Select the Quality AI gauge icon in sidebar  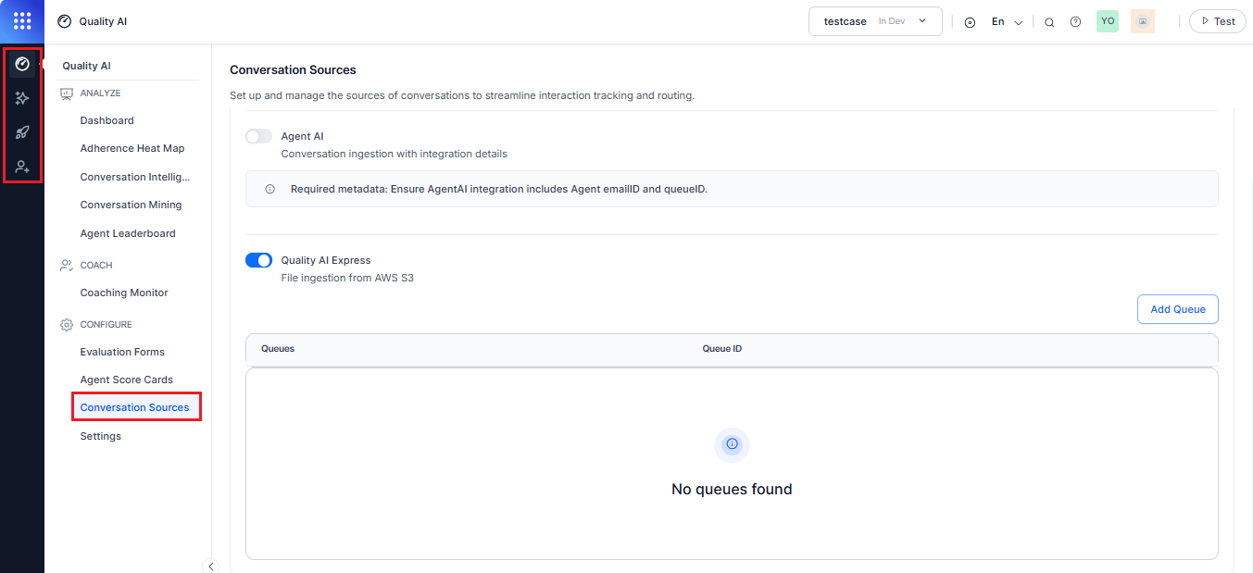(x=22, y=64)
